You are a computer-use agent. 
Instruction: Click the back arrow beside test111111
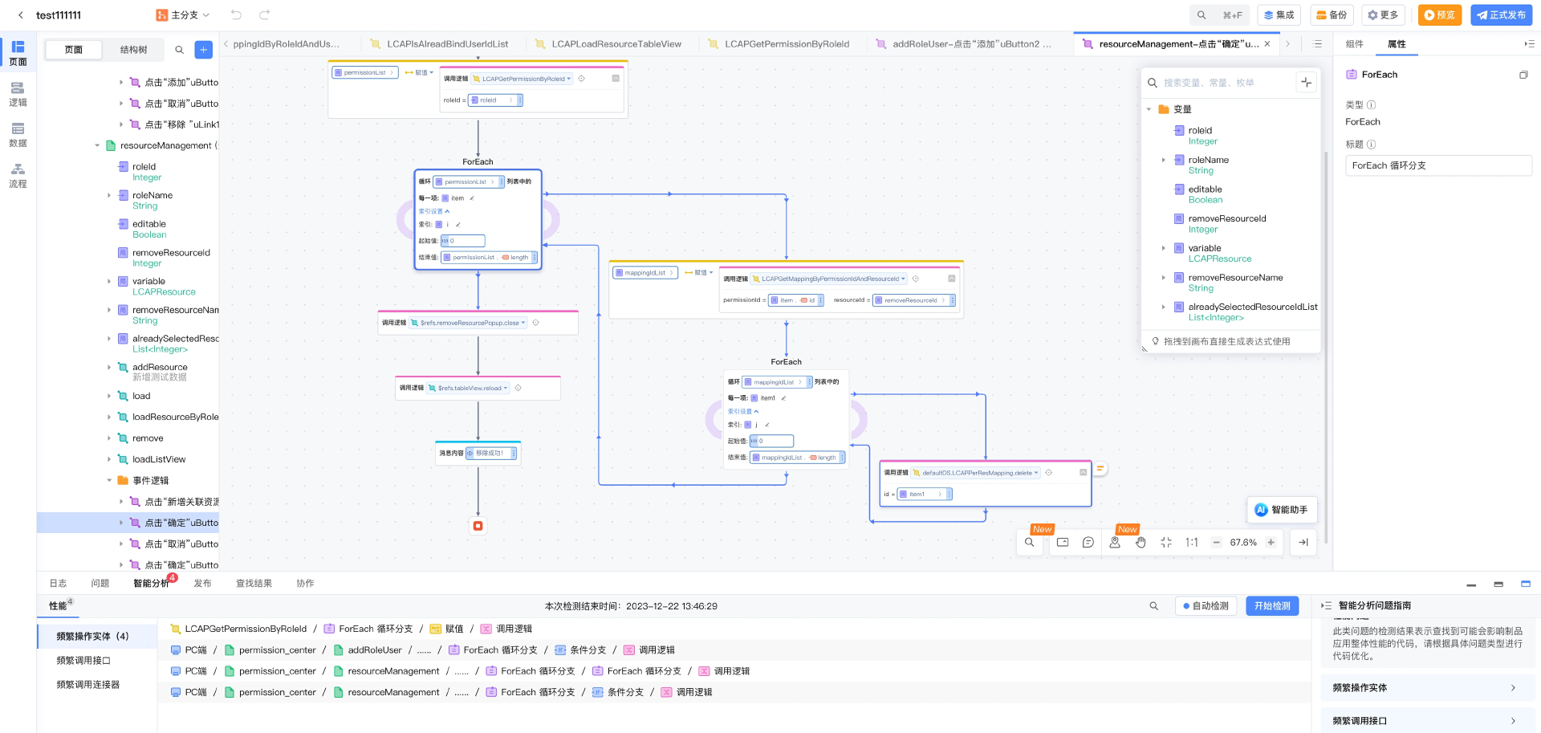tap(21, 15)
